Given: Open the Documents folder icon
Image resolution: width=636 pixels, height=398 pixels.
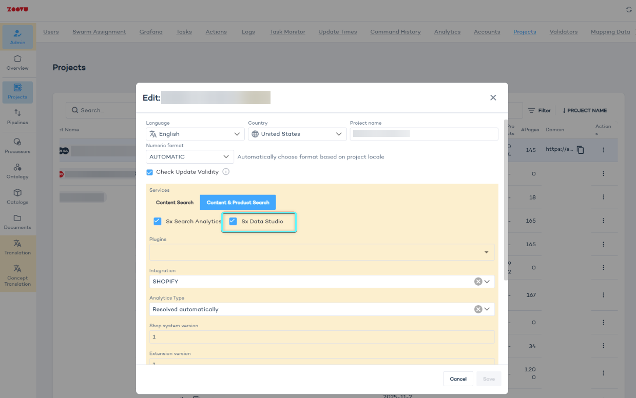Looking at the screenshot, I should click(17, 218).
